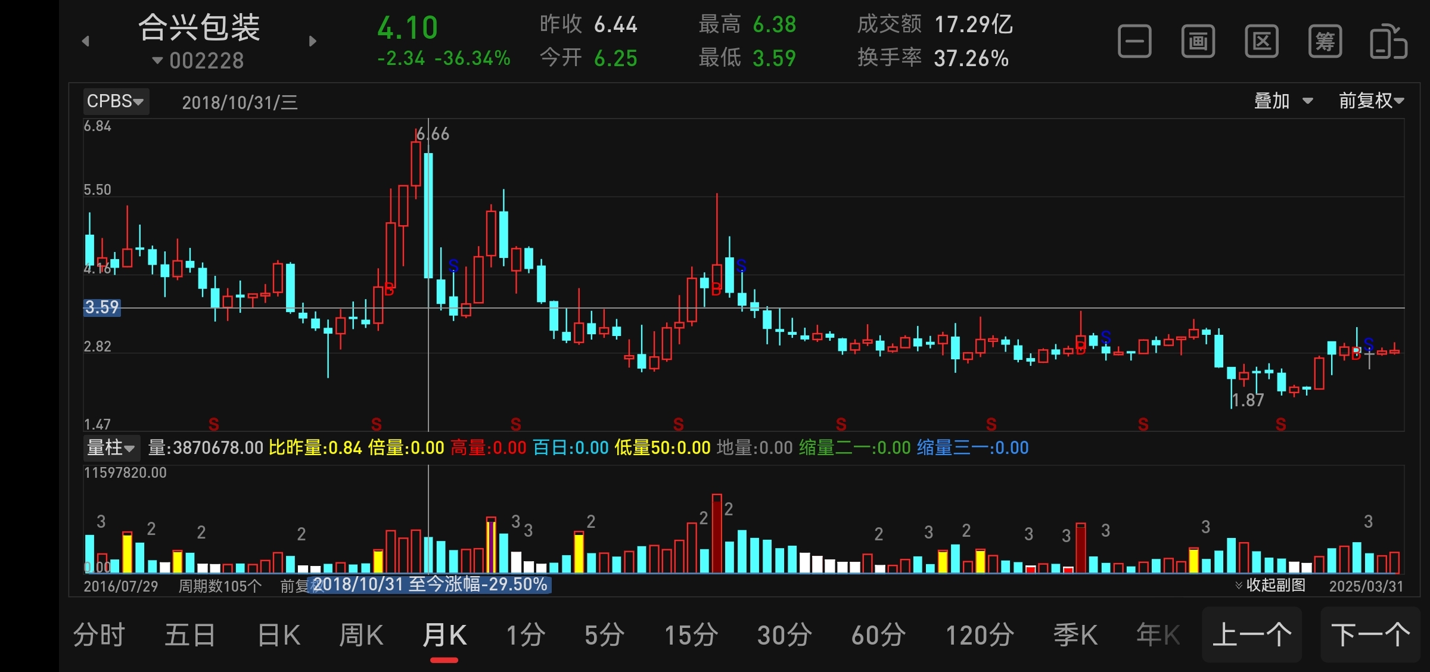Viewport: 1430px width, 672px height.
Task: Go to previous stock with left arrow
Action: click(86, 41)
